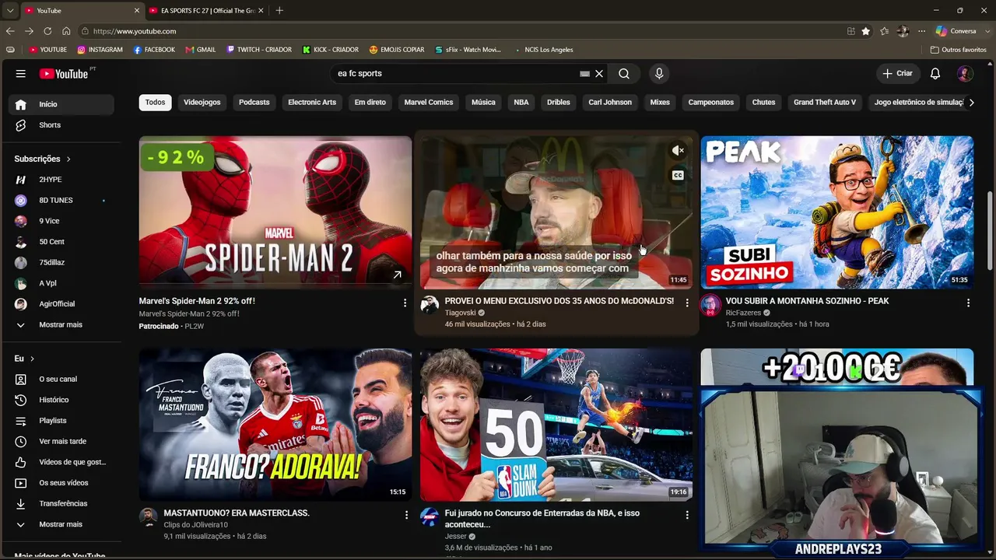This screenshot has height=560, width=996.
Task: Select the Electronic Arts filter chip
Action: point(312,103)
